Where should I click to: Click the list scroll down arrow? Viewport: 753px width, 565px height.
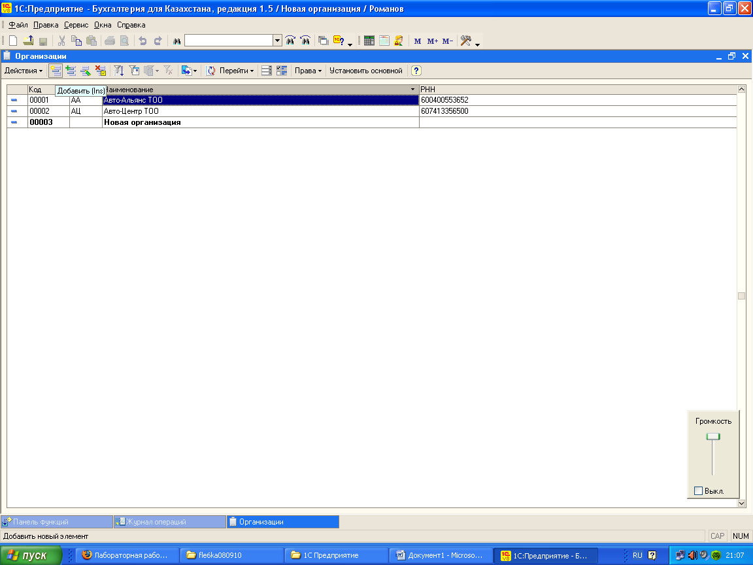pos(741,503)
